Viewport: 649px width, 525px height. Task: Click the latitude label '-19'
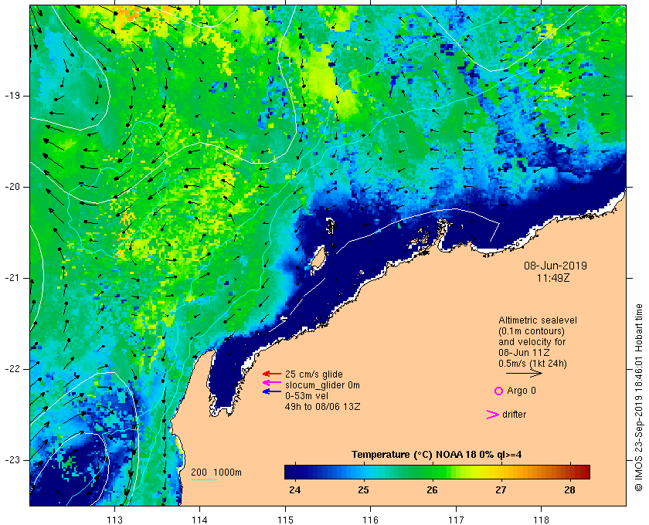[12, 96]
